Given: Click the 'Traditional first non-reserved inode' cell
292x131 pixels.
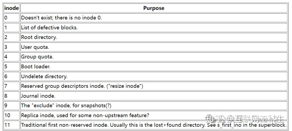Looking at the screenshot, I should [154, 125].
